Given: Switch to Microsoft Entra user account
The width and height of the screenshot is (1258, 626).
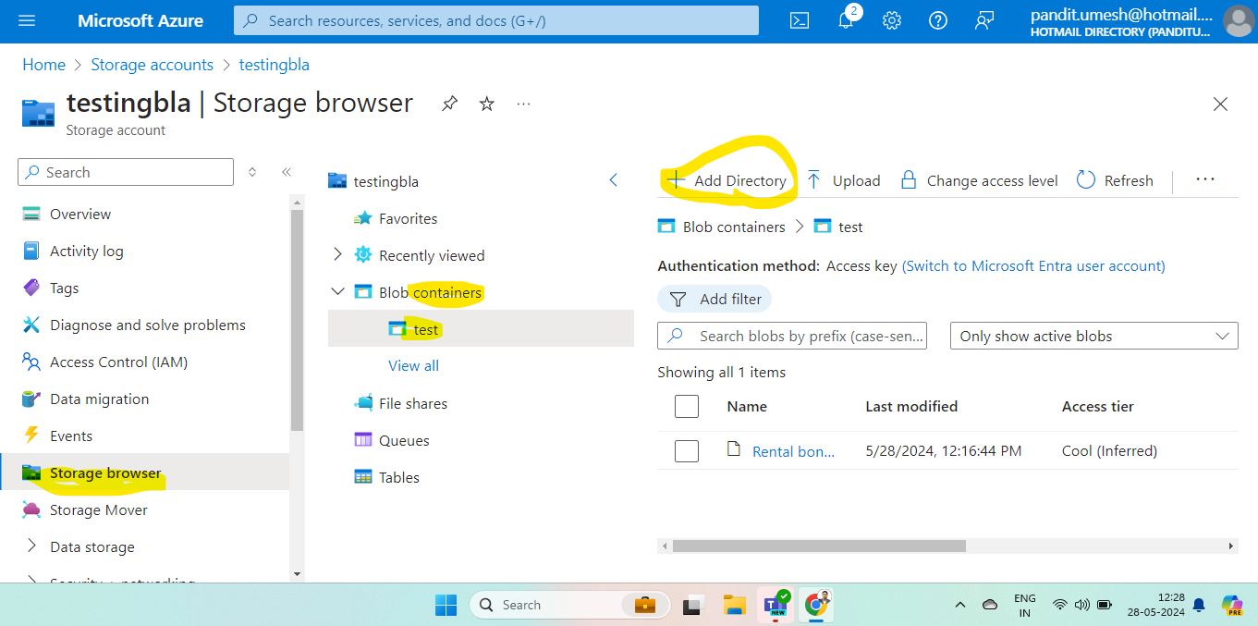Looking at the screenshot, I should (x=1032, y=265).
